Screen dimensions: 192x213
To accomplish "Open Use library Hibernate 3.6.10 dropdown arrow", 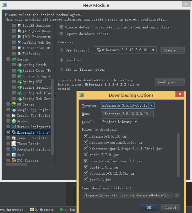I will click(153, 50).
